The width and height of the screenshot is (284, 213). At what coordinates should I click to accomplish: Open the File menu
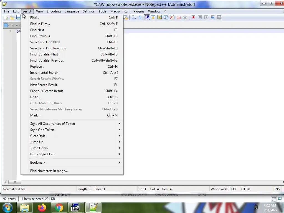(x=7, y=11)
